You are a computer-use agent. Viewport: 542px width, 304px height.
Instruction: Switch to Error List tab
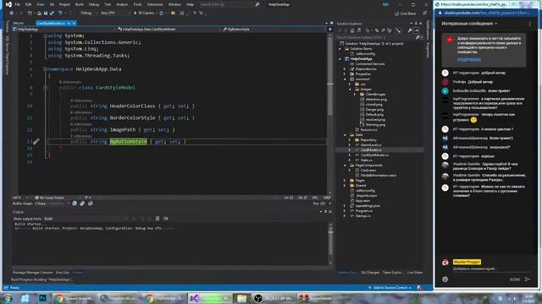(62, 273)
